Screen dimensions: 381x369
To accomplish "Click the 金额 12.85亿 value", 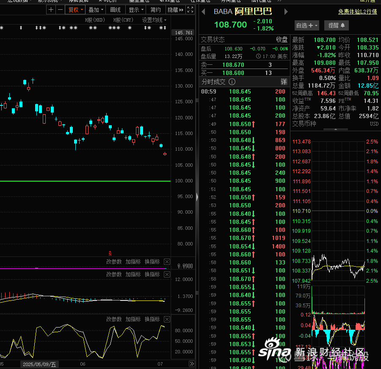I will point(368,86).
